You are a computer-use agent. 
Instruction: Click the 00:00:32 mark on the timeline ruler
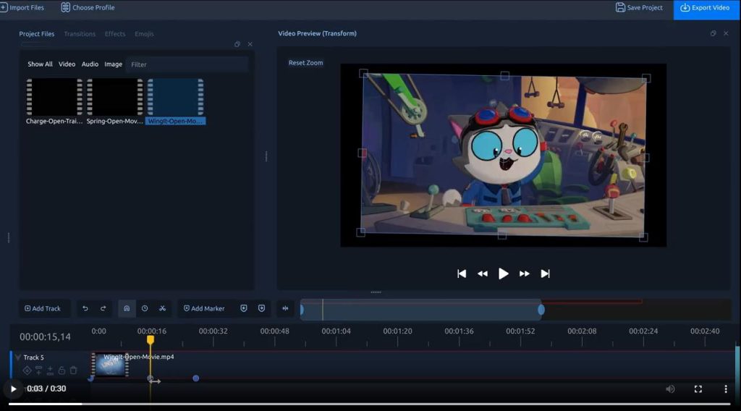pyautogui.click(x=213, y=331)
